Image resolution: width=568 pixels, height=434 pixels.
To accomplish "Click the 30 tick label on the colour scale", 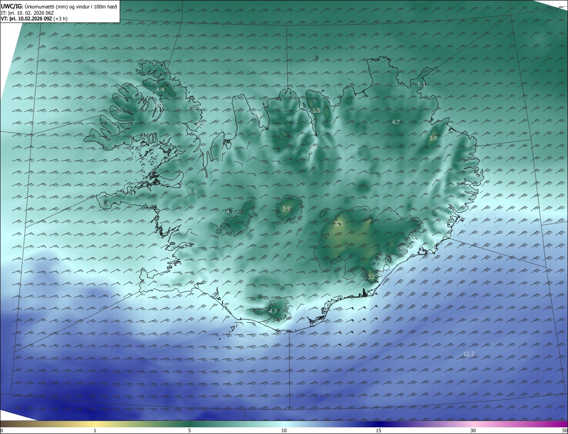I will [x=473, y=430].
